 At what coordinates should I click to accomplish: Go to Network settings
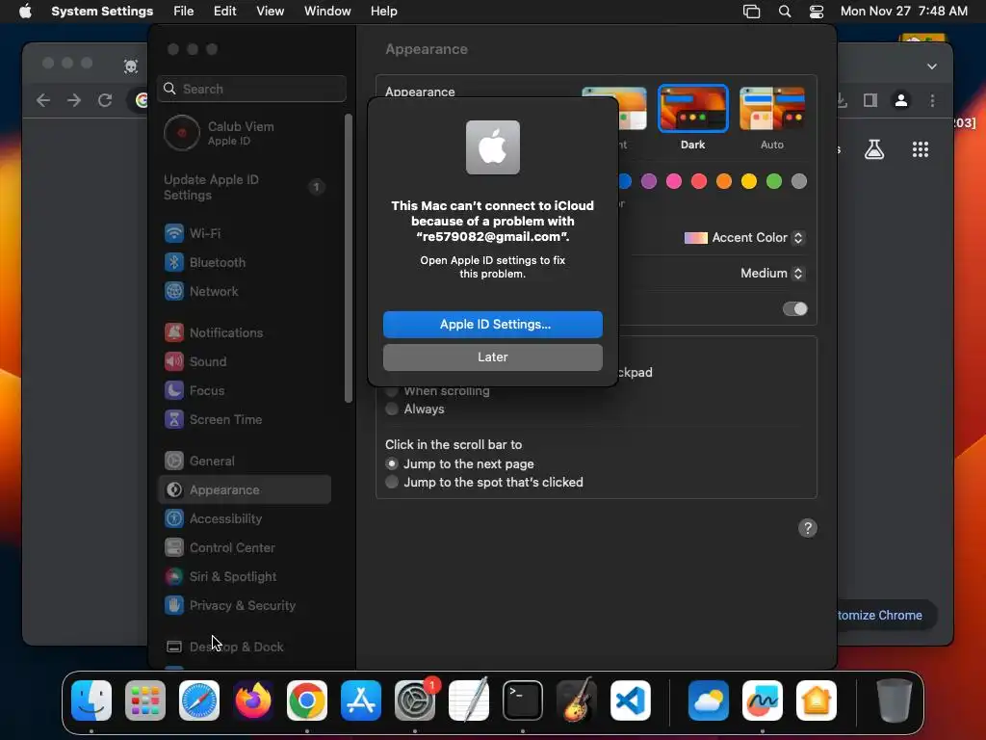click(x=245, y=291)
